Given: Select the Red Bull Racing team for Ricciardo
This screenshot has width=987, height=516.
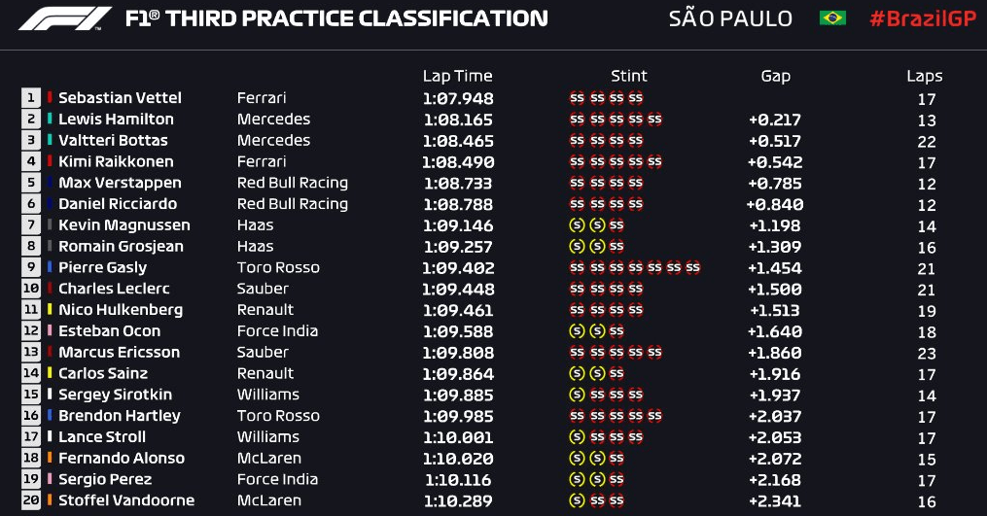Looking at the screenshot, I should point(293,204).
